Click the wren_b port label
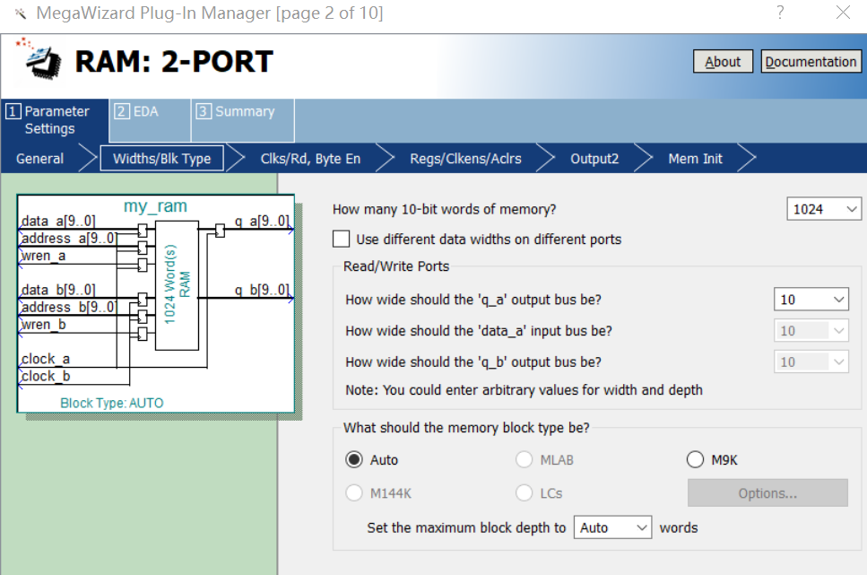Viewport: 867px width, 575px height. pos(43,325)
